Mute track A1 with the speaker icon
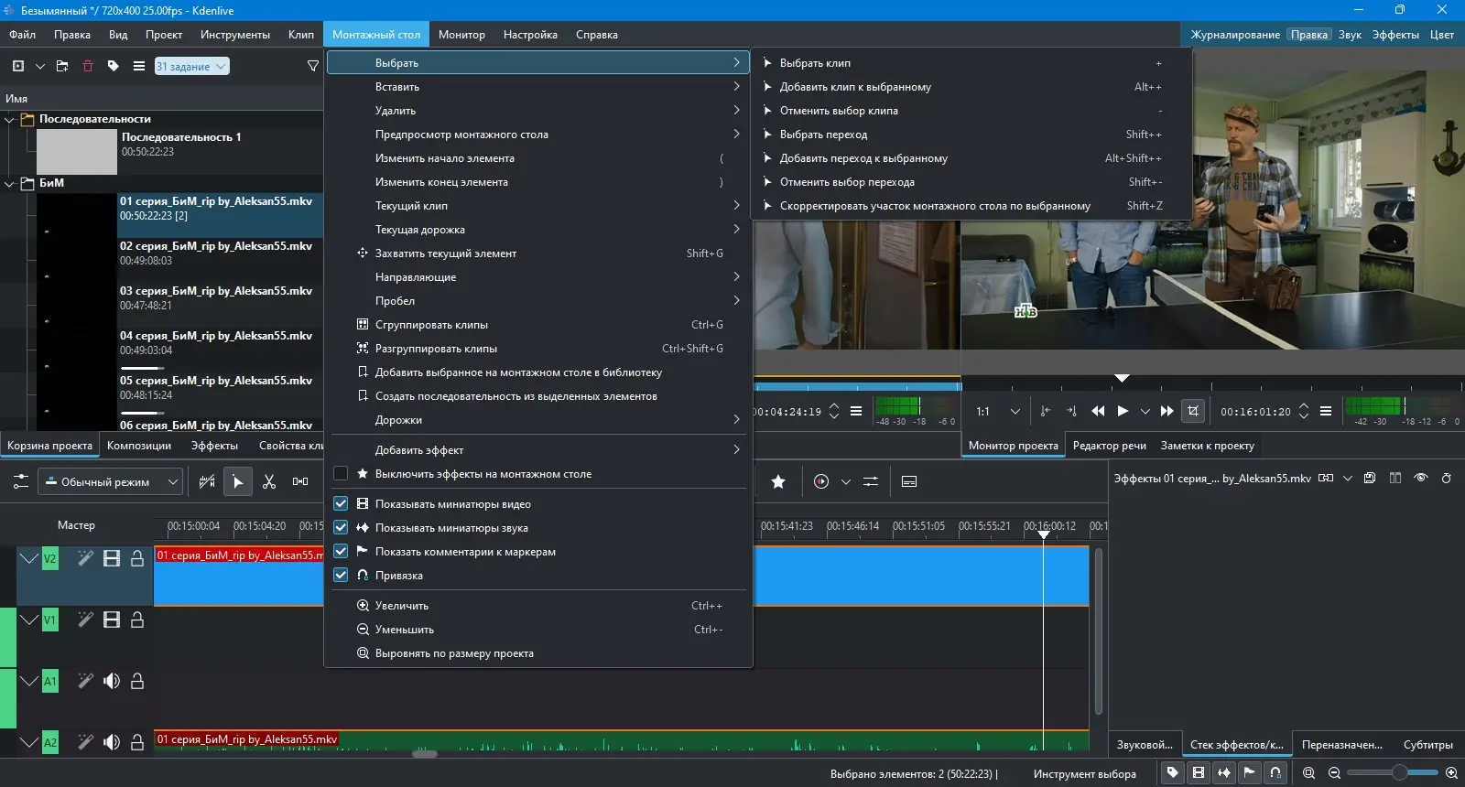 click(x=112, y=681)
